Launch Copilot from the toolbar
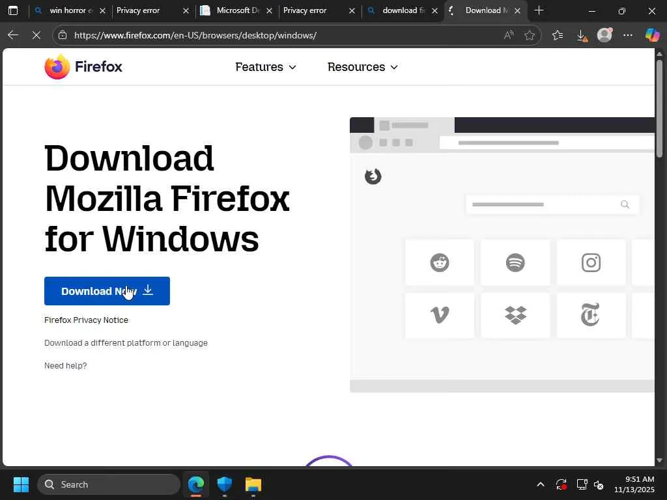The height and width of the screenshot is (500, 667). pyautogui.click(x=652, y=35)
